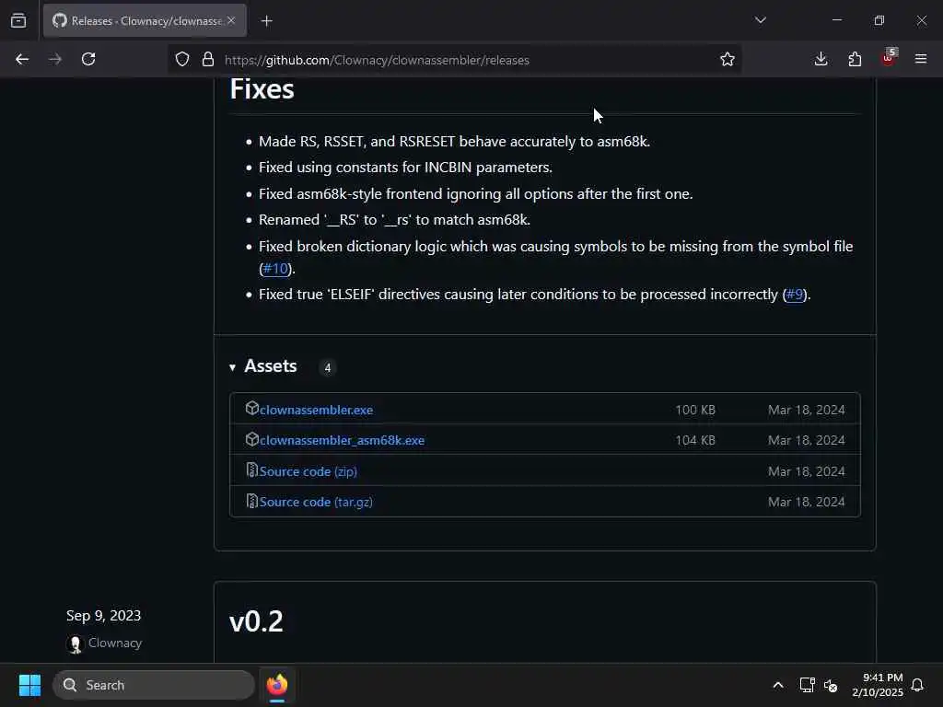Open the notifications bell icon

tap(917, 685)
